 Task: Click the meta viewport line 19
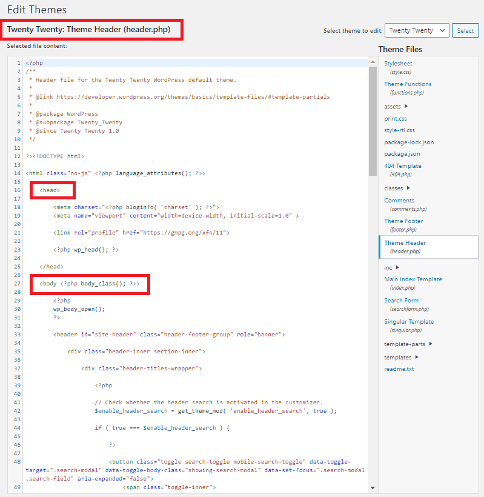tap(176, 216)
